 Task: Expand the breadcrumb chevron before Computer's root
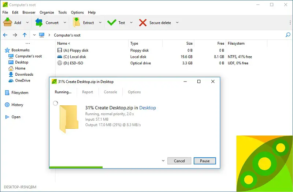pyautogui.click(x=49, y=35)
